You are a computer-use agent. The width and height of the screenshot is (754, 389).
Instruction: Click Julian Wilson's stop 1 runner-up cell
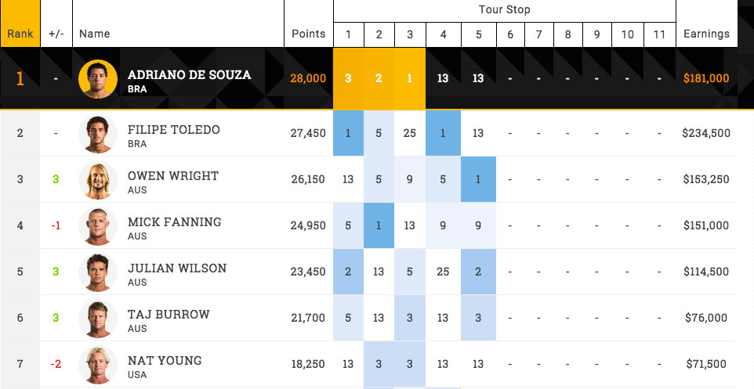point(348,272)
